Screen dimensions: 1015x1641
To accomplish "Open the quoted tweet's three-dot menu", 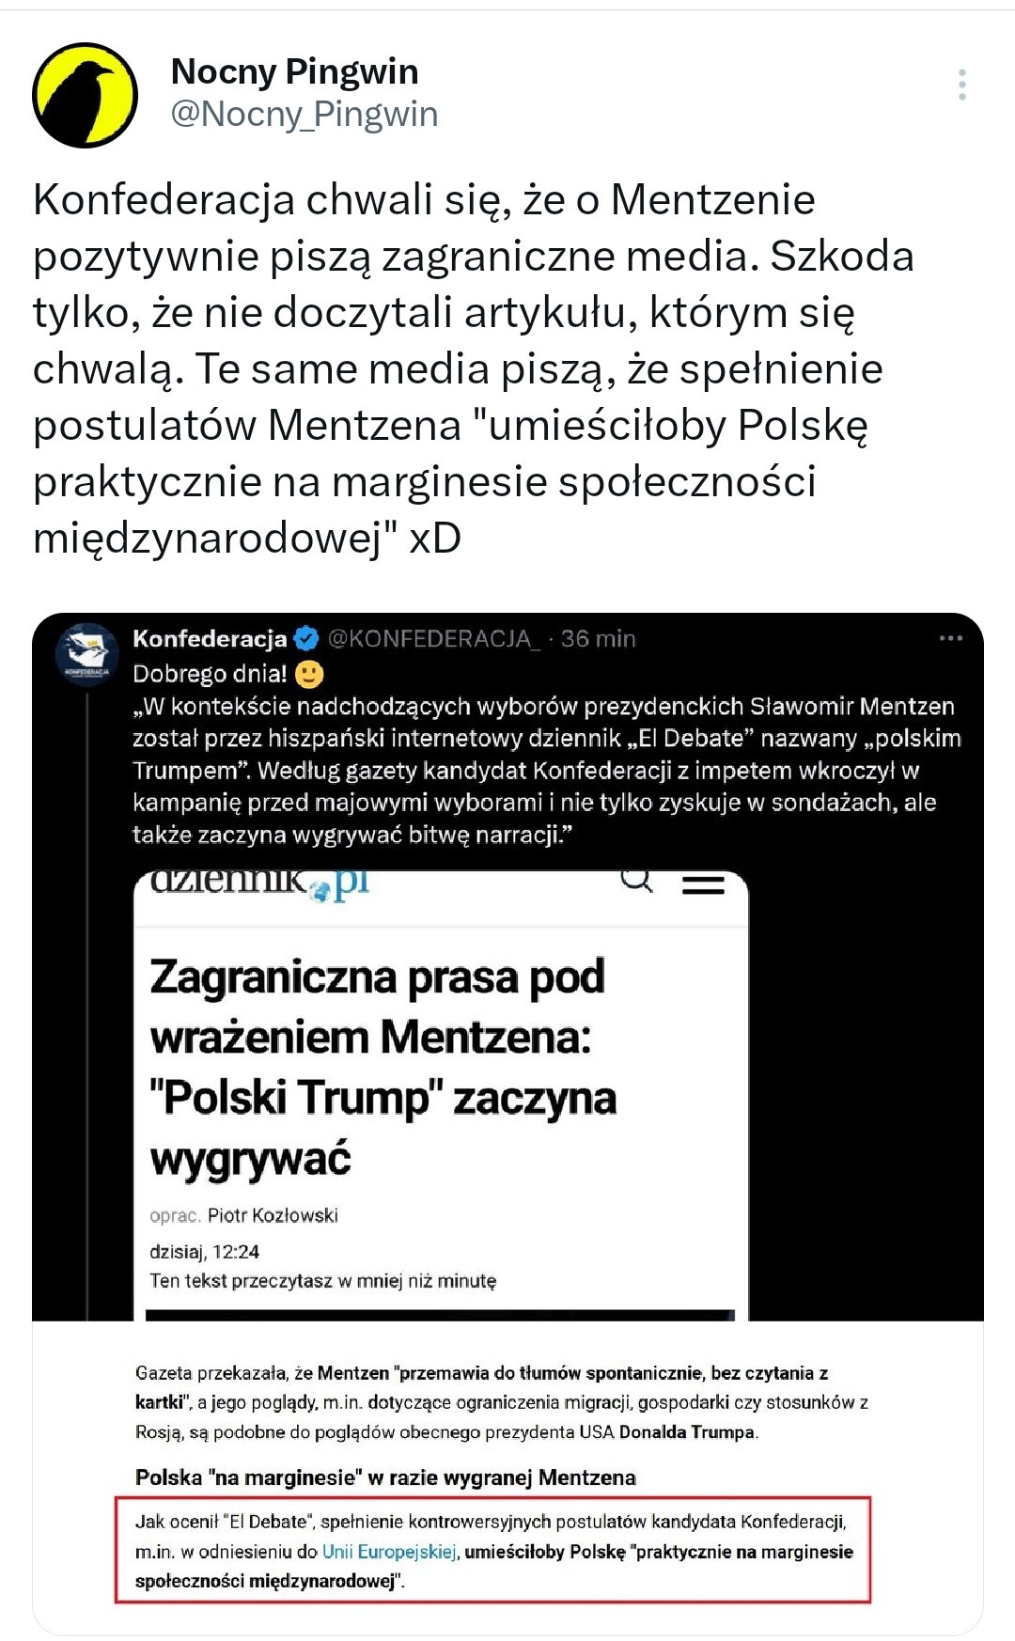I will [x=950, y=639].
